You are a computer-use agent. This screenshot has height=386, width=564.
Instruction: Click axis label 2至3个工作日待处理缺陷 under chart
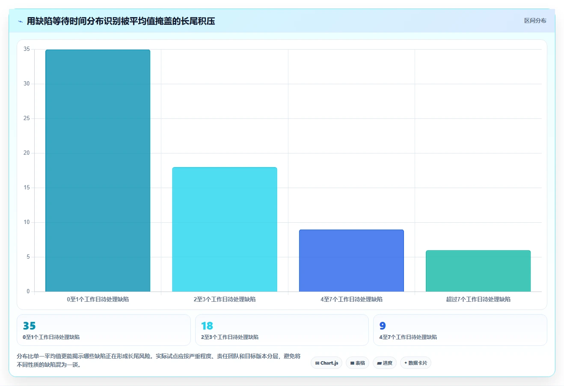225,299
